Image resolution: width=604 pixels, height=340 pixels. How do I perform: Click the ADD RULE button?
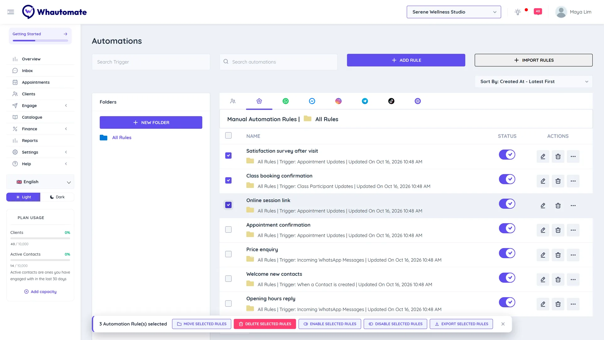pyautogui.click(x=406, y=60)
